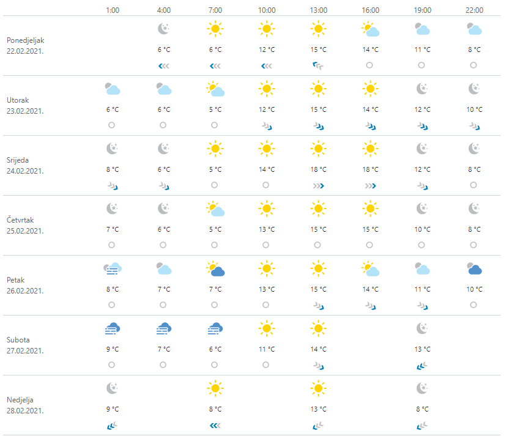Click the 18 °C temperature for Srijeda 13:00

(x=318, y=169)
